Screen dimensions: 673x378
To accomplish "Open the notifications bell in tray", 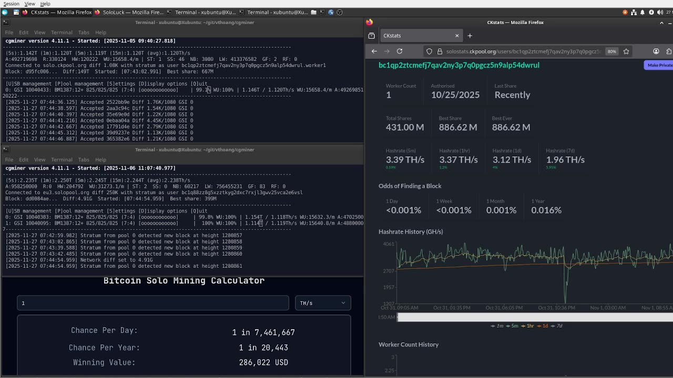I will tap(643, 12).
